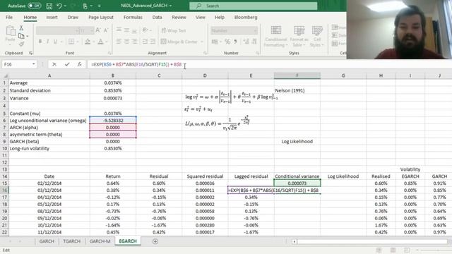This screenshot has width=452, height=254.
Task: Click the Undo arrow icon
Action: 59,6
